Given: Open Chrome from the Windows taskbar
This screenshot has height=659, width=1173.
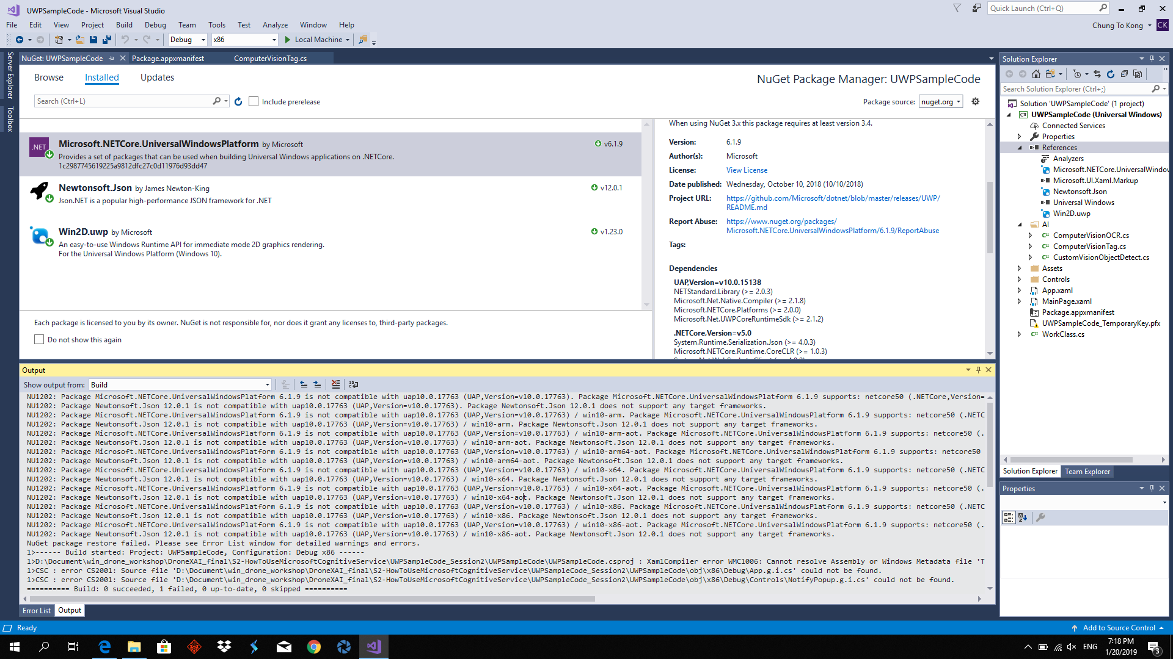Looking at the screenshot, I should point(314,647).
